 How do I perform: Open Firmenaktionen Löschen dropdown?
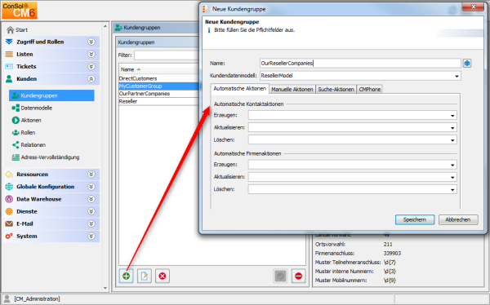click(452, 189)
